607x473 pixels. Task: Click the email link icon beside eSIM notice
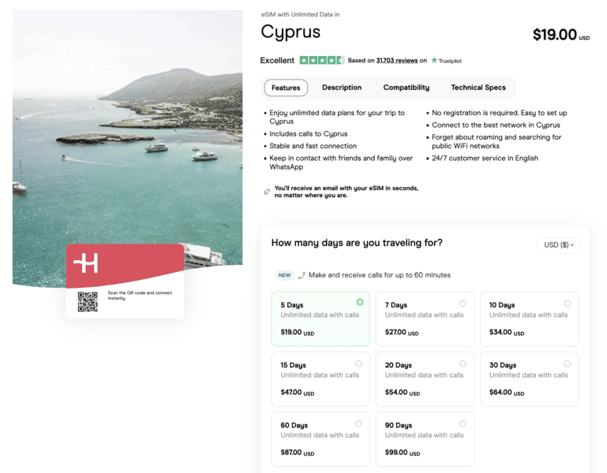(267, 192)
